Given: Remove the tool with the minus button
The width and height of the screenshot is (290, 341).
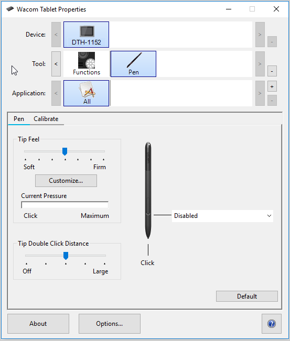Looking at the screenshot, I should coord(272,71).
